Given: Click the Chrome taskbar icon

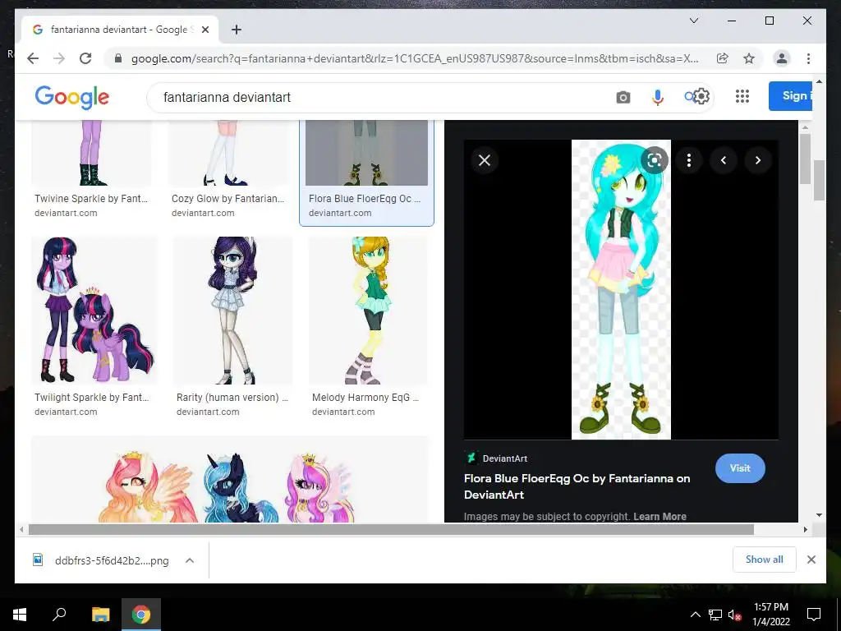Looking at the screenshot, I should (x=141, y=615).
